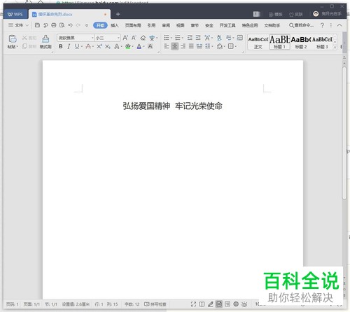Open the font size dropdown
Image resolution: width=350 pixels, height=312 pixels.
point(118,38)
